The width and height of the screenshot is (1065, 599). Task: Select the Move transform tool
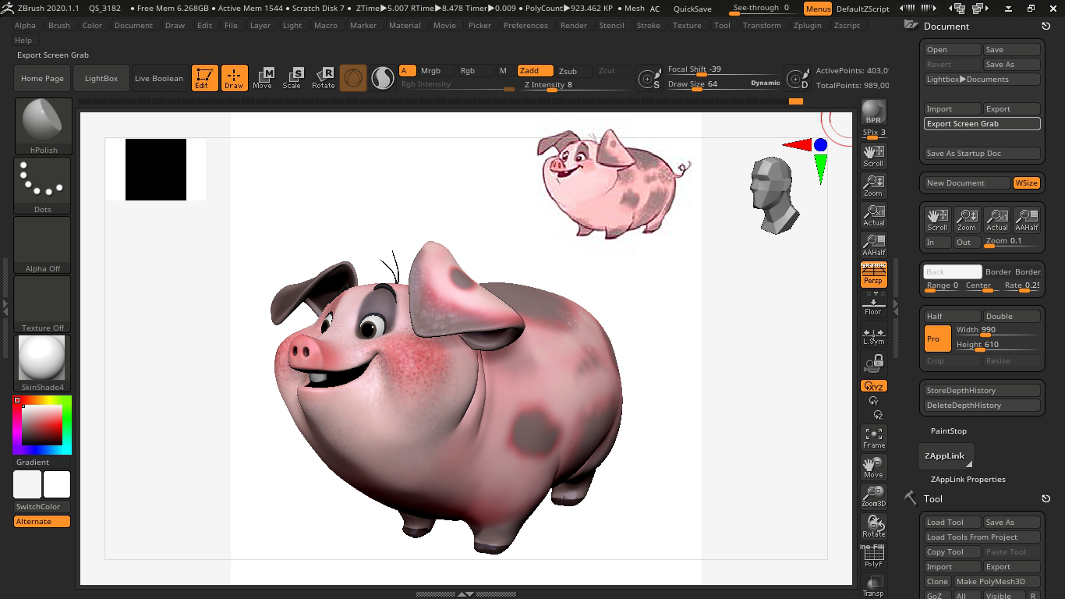click(263, 78)
